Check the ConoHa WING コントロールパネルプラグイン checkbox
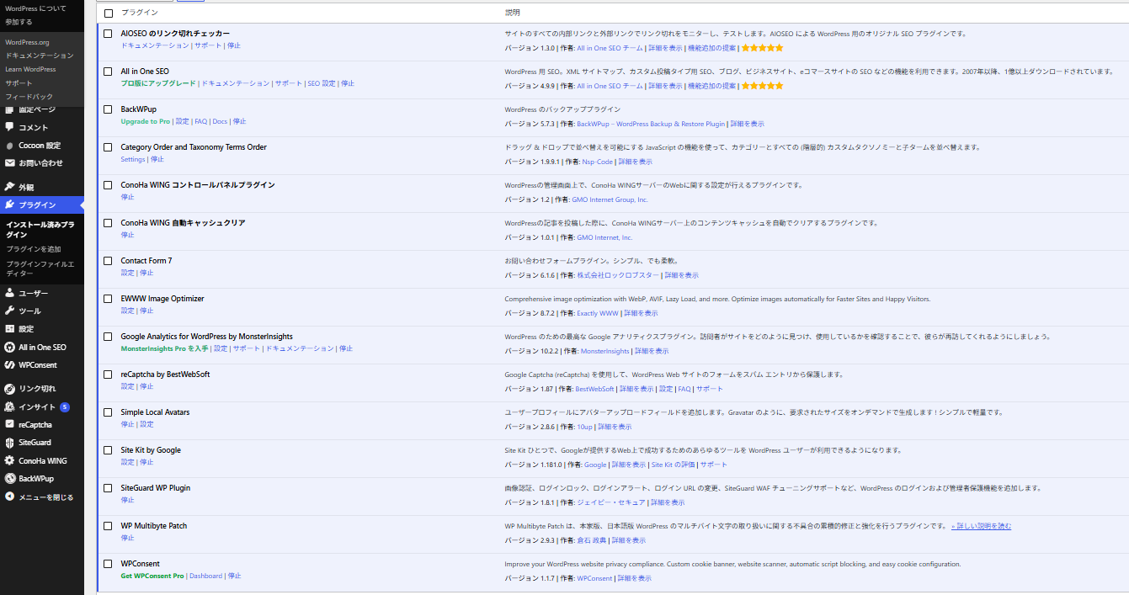This screenshot has height=595, width=1129. click(x=108, y=185)
